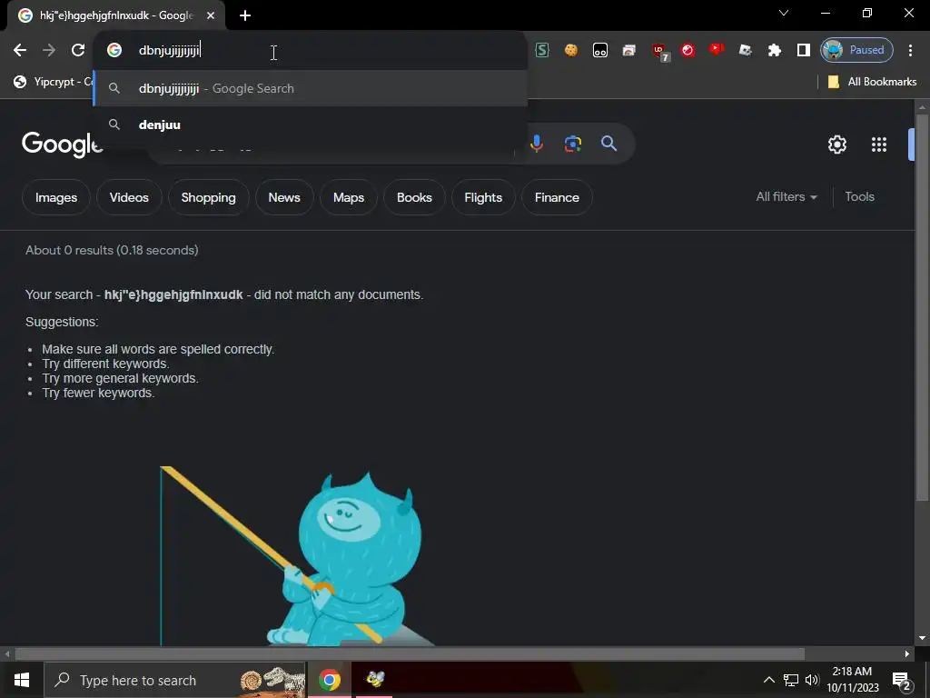Image resolution: width=930 pixels, height=698 pixels.
Task: Open network status tray icon
Action: [791, 680]
